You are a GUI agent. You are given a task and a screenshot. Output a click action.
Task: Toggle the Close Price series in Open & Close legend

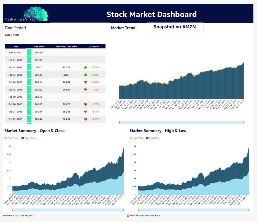click(x=11, y=138)
